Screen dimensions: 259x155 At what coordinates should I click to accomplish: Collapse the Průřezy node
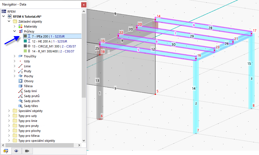pos(15,31)
